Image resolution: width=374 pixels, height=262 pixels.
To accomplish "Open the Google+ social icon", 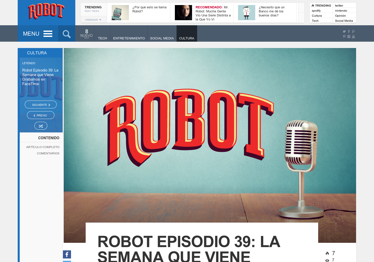I will click(x=353, y=31).
